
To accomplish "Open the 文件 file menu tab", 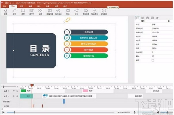I will (4, 6).
